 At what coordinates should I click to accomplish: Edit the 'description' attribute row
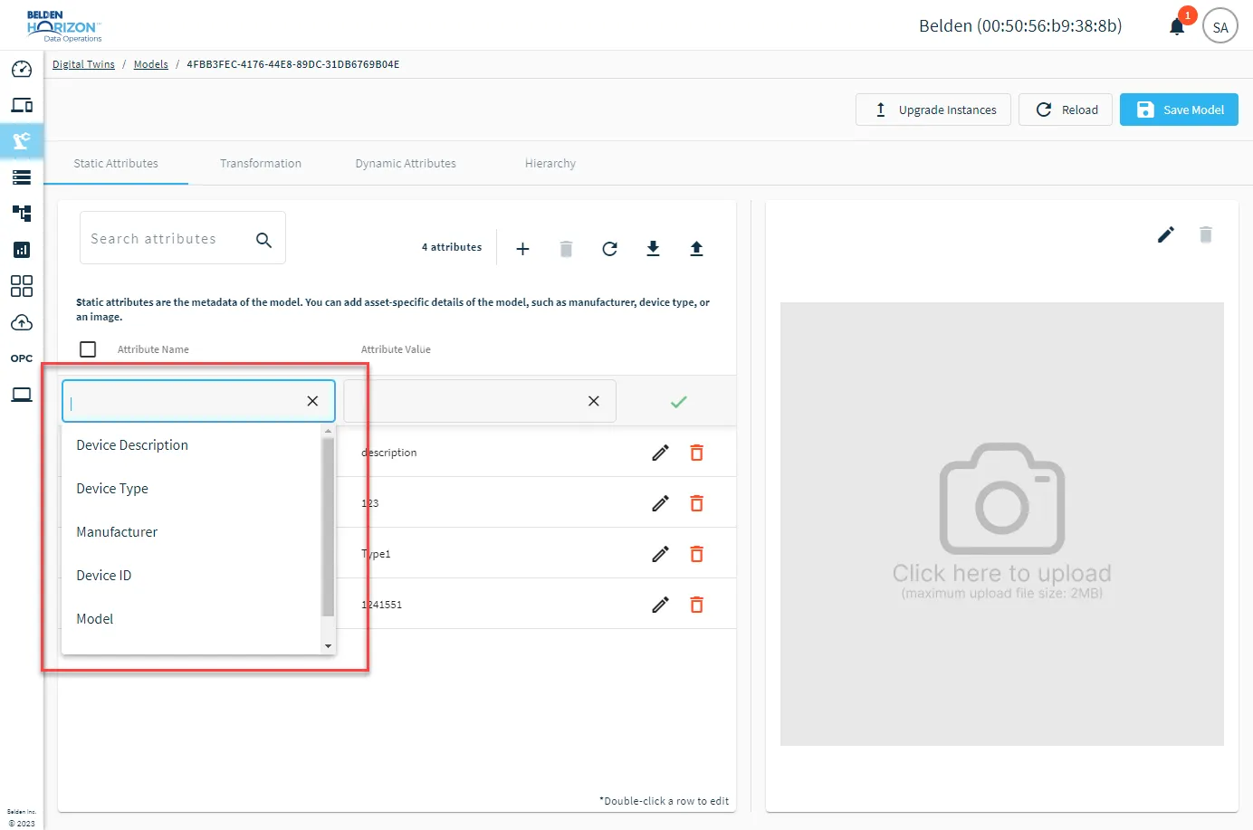pyautogui.click(x=661, y=453)
